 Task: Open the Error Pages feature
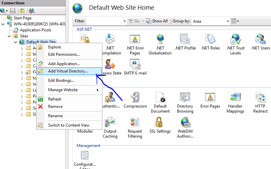point(210,100)
